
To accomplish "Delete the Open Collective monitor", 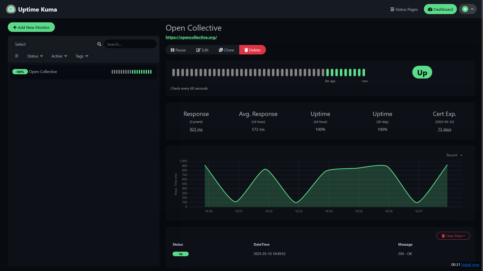I will pyautogui.click(x=253, y=50).
